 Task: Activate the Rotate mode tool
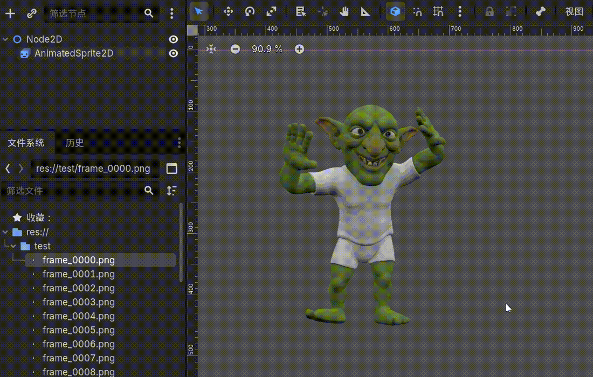point(250,12)
